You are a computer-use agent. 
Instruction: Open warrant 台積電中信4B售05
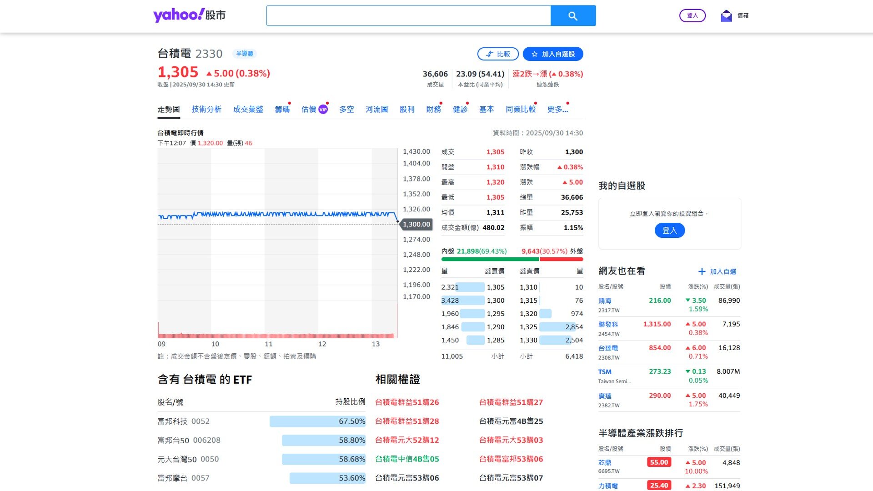407,460
